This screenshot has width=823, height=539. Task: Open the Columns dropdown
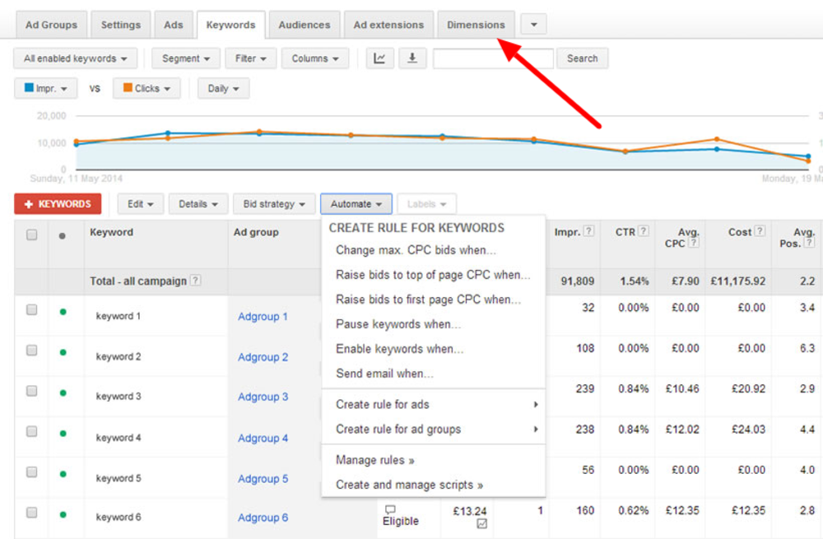[315, 58]
